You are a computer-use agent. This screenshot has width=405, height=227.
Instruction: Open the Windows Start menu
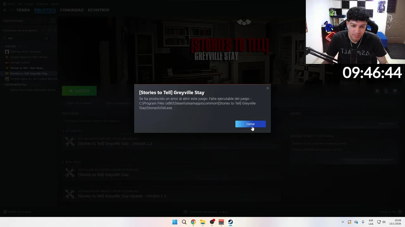point(175,222)
